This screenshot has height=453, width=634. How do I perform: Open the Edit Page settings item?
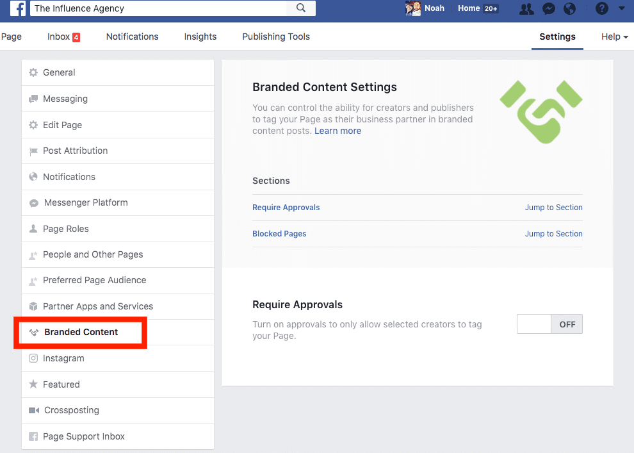(118, 125)
